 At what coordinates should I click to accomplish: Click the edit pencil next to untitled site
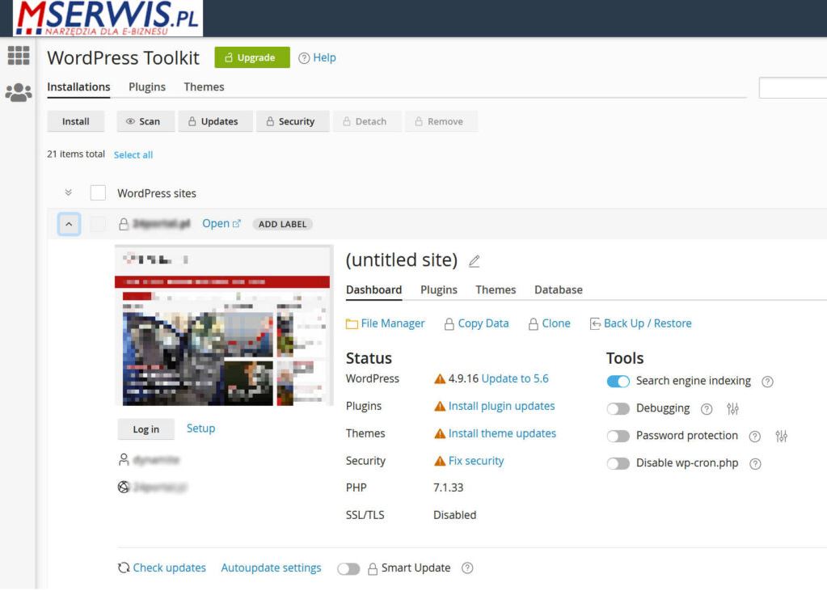click(475, 260)
